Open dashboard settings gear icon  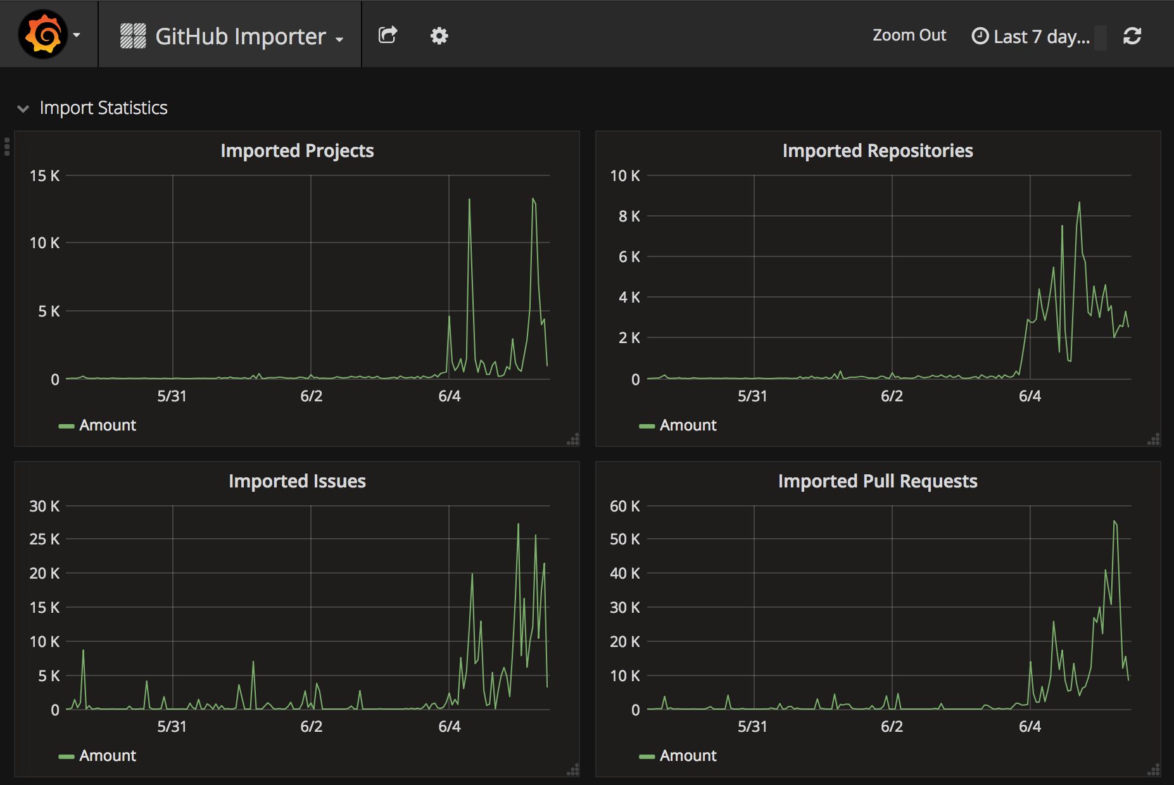click(439, 36)
